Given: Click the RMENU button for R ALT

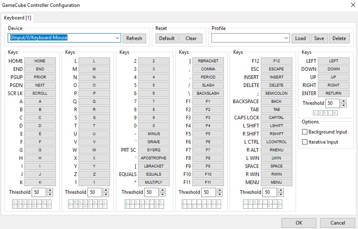Looking at the screenshot, I should pos(277,150).
